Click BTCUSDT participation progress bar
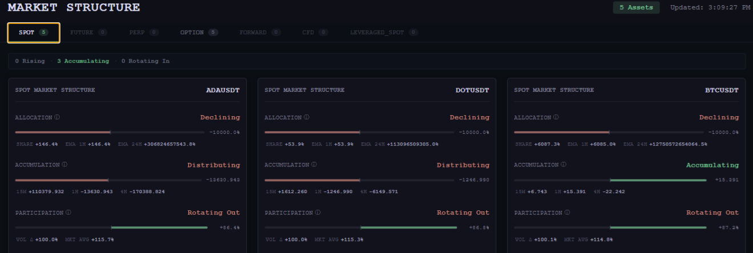 pos(610,227)
